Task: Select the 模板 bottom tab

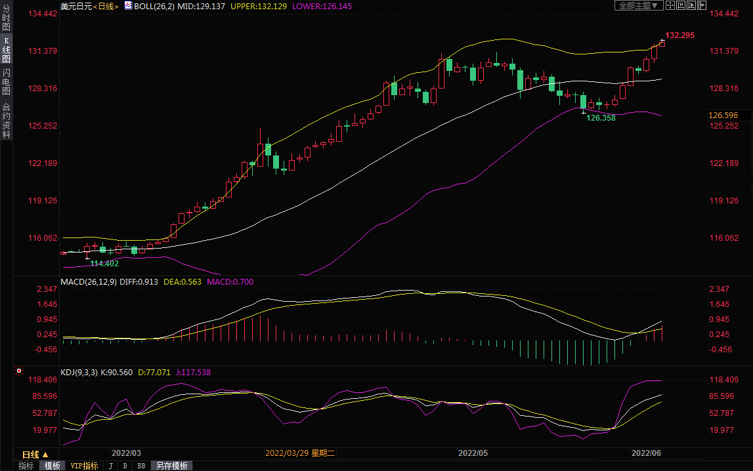Action: click(x=53, y=466)
